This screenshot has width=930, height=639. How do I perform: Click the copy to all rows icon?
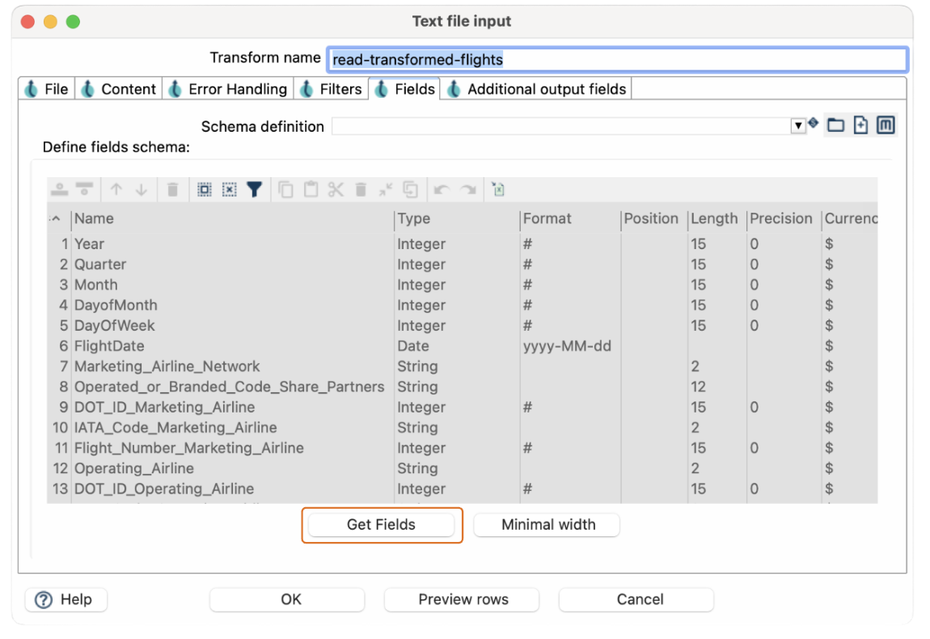click(x=411, y=190)
